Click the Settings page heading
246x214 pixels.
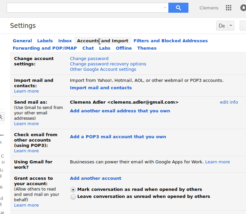pos(23,25)
